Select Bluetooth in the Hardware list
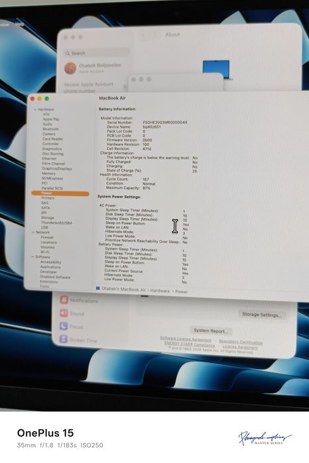Viewport: 309px width, 463px height. click(x=50, y=129)
